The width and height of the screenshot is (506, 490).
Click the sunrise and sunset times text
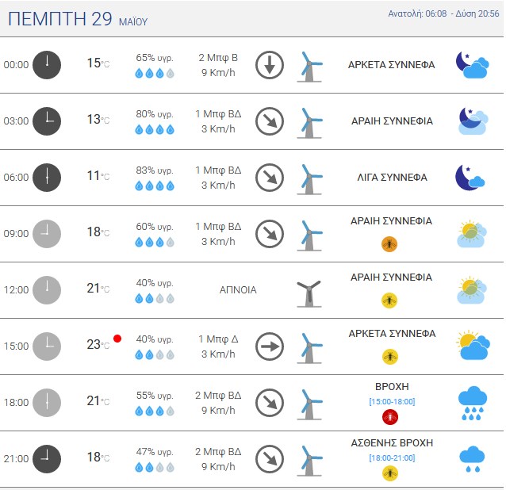coord(443,13)
